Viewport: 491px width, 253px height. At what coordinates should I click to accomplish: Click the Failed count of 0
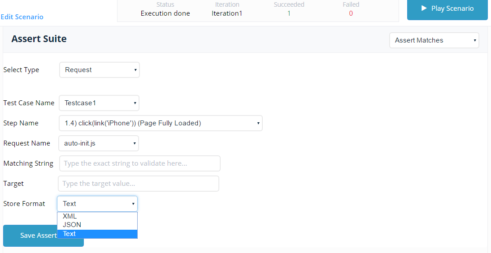(351, 13)
